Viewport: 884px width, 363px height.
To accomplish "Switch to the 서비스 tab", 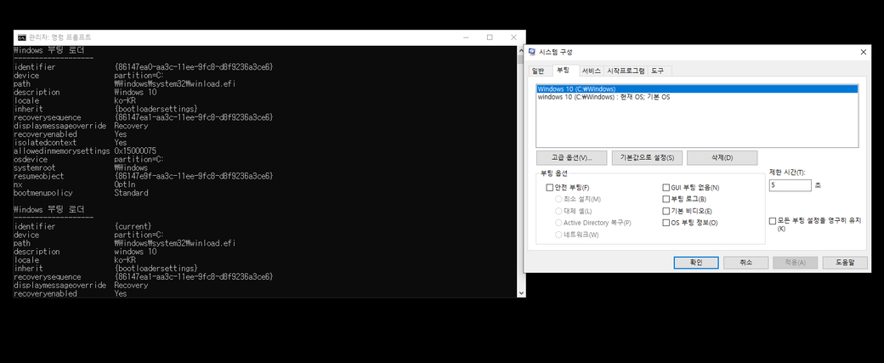I will point(592,71).
